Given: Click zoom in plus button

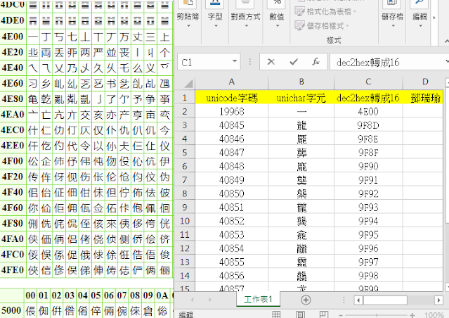Looking at the screenshot, I should pyautogui.click(x=412, y=315).
